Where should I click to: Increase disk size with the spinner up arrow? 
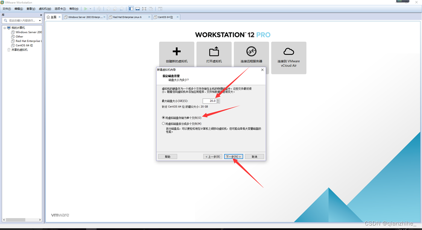coord(218,100)
